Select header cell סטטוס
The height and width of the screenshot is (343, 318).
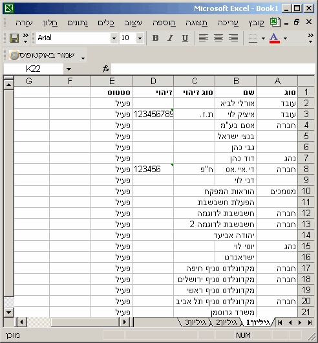(112, 93)
